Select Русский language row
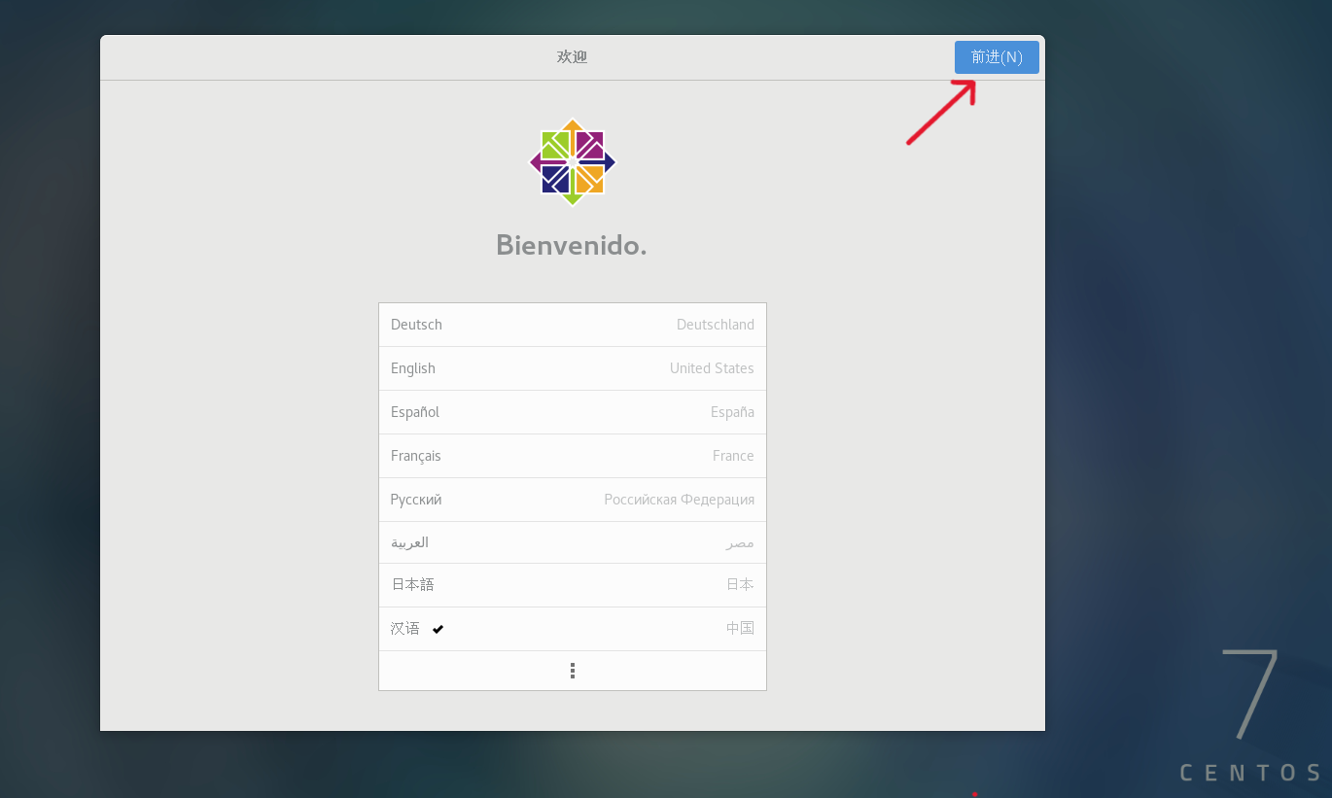 coord(573,500)
